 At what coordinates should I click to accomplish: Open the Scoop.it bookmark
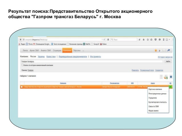click(x=95, y=44)
